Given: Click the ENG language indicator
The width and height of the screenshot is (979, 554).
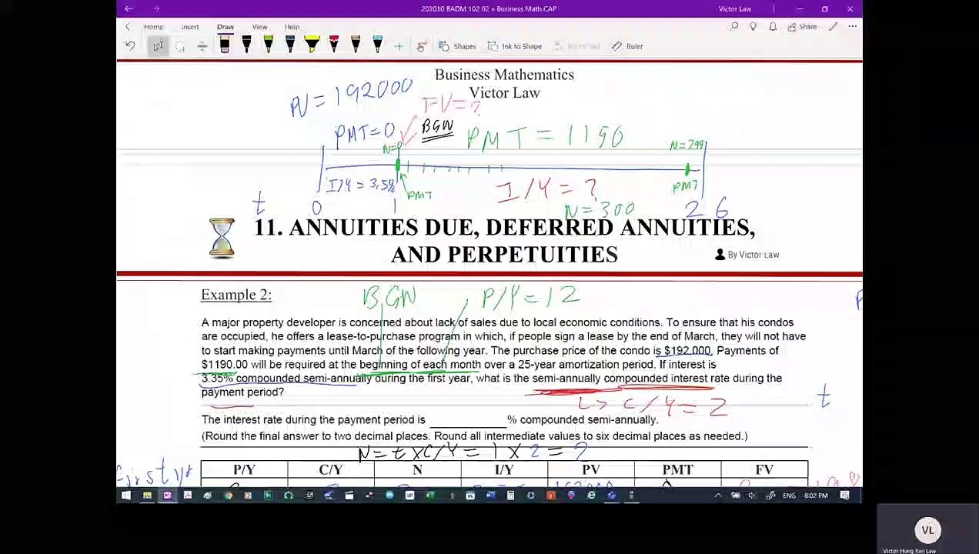Looking at the screenshot, I should [789, 496].
